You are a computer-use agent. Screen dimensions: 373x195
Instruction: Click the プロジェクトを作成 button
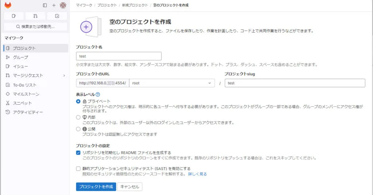[x=96, y=187]
